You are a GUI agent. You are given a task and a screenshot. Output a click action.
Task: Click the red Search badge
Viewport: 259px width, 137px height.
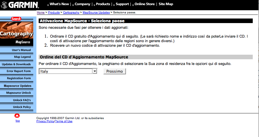(16, 19)
